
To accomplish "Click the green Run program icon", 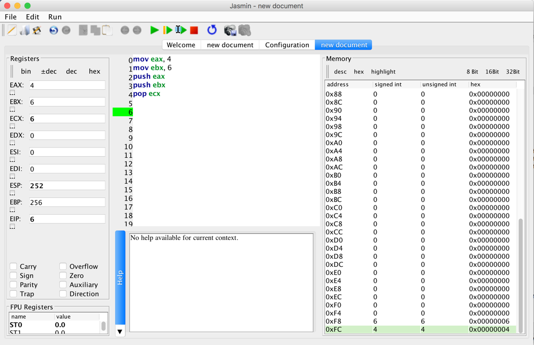I will pos(154,30).
